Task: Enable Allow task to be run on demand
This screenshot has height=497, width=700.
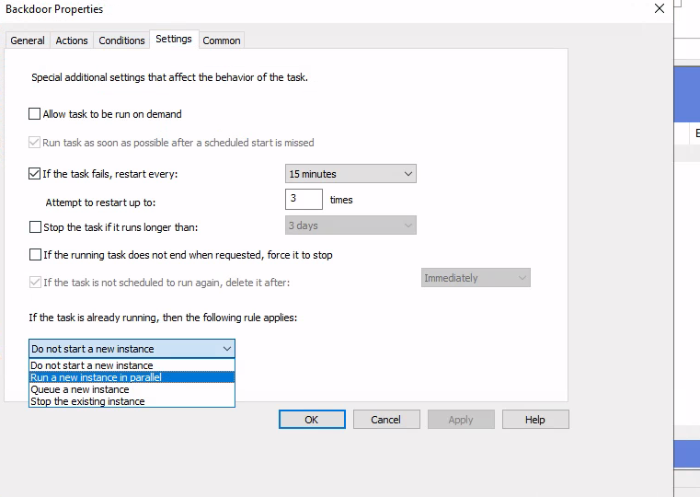Action: pyautogui.click(x=35, y=114)
